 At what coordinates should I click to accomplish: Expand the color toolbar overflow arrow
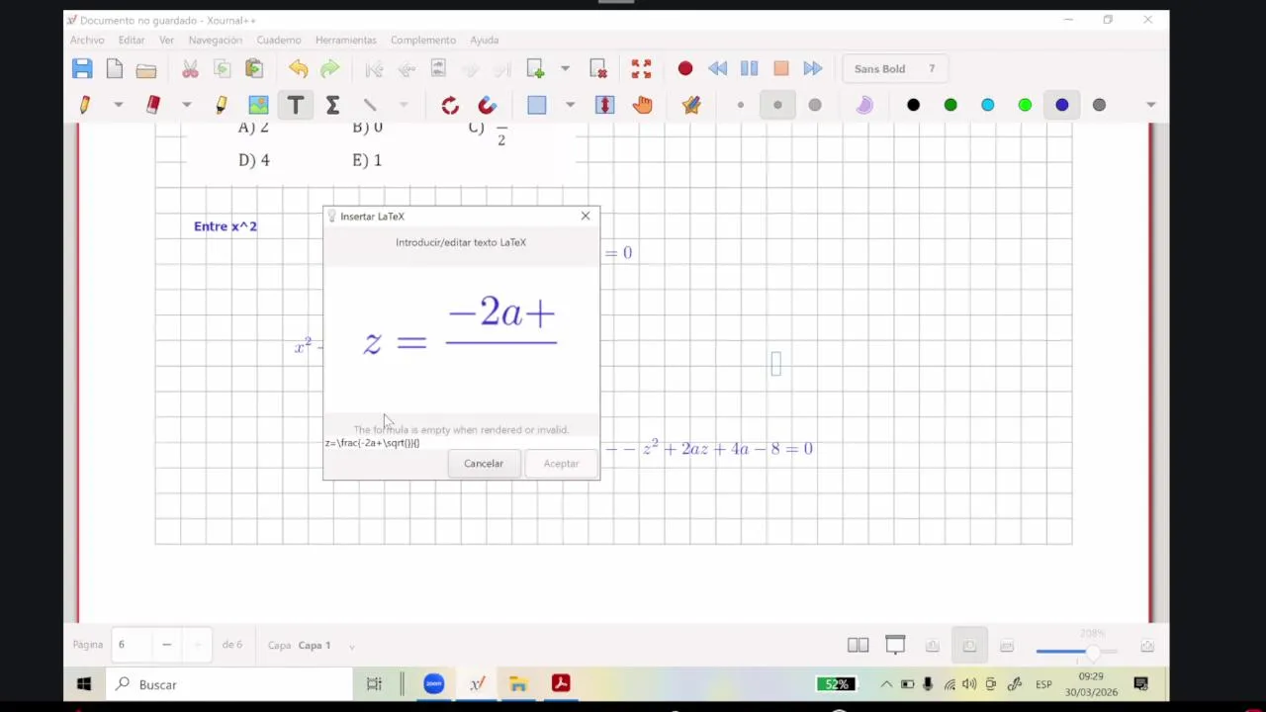click(1150, 105)
